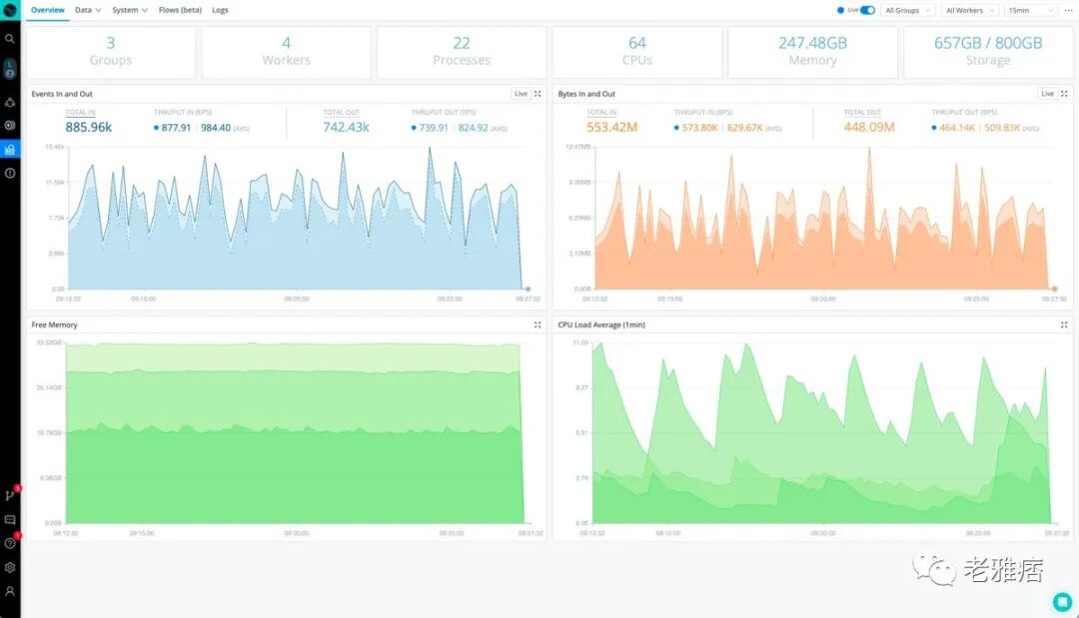Open the help question mark icon
The height and width of the screenshot is (618, 1079).
[10, 543]
